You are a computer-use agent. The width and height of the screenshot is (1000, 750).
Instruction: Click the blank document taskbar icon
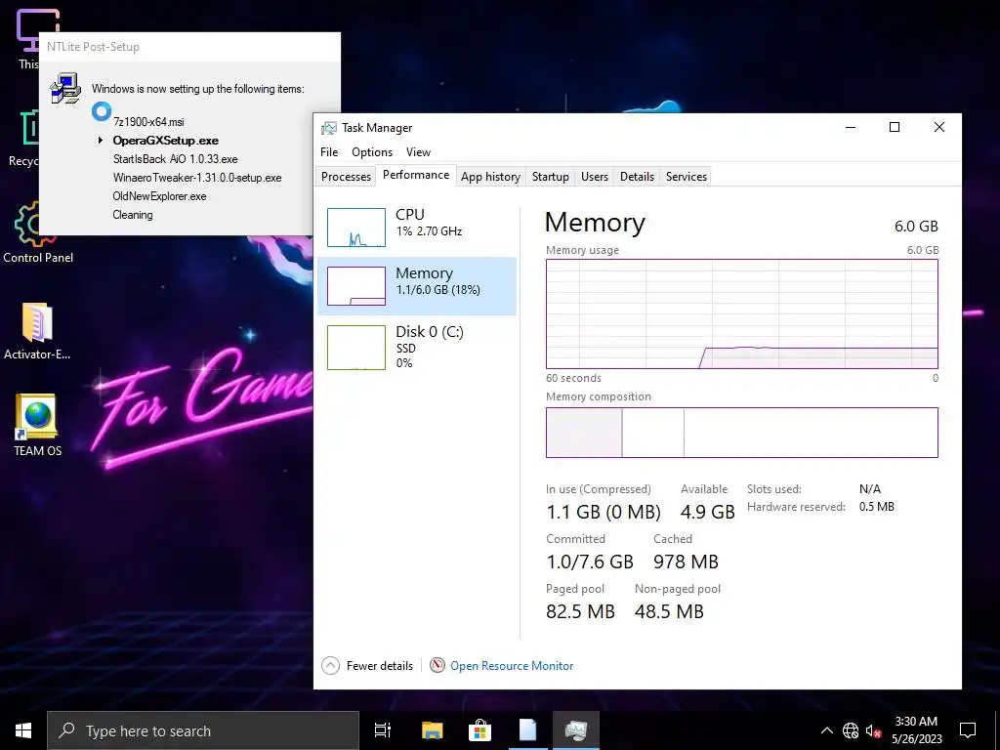[x=527, y=730]
